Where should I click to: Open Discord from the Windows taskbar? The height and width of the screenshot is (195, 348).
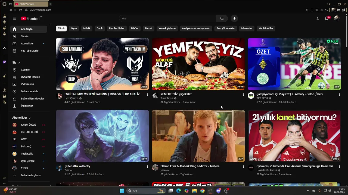218,191
